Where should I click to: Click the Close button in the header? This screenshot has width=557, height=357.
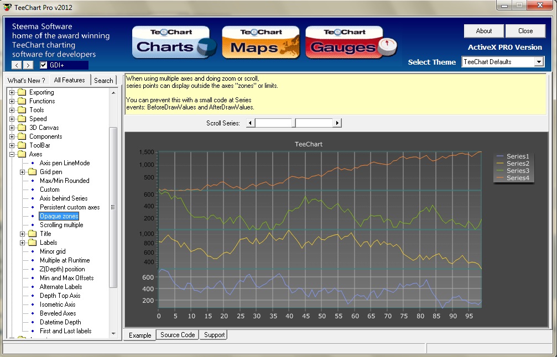pos(525,31)
